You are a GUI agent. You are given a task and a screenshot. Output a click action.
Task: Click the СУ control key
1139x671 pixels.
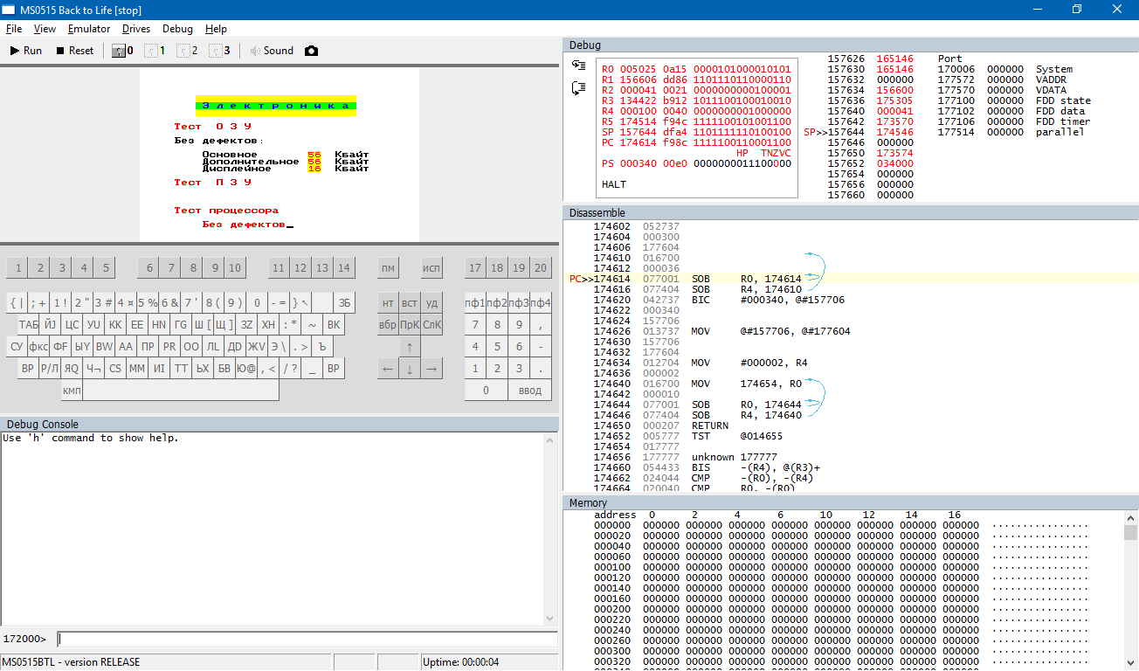click(17, 347)
